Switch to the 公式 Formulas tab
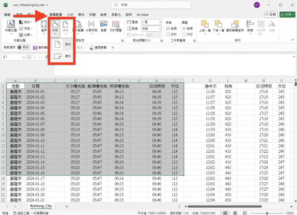The height and width of the screenshot is (215, 297). coord(70,15)
